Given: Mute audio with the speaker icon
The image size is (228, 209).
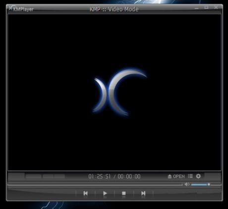Looking at the screenshot, I should 187,184.
